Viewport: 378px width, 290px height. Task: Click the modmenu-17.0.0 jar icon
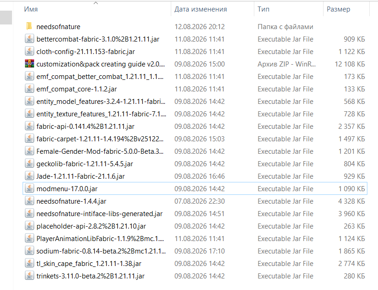point(30,188)
